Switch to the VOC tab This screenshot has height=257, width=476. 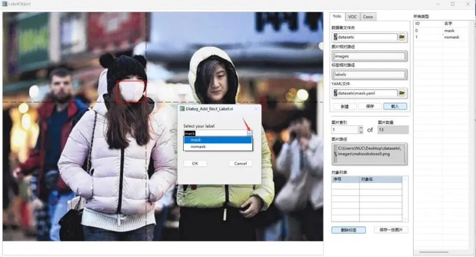[x=352, y=17]
